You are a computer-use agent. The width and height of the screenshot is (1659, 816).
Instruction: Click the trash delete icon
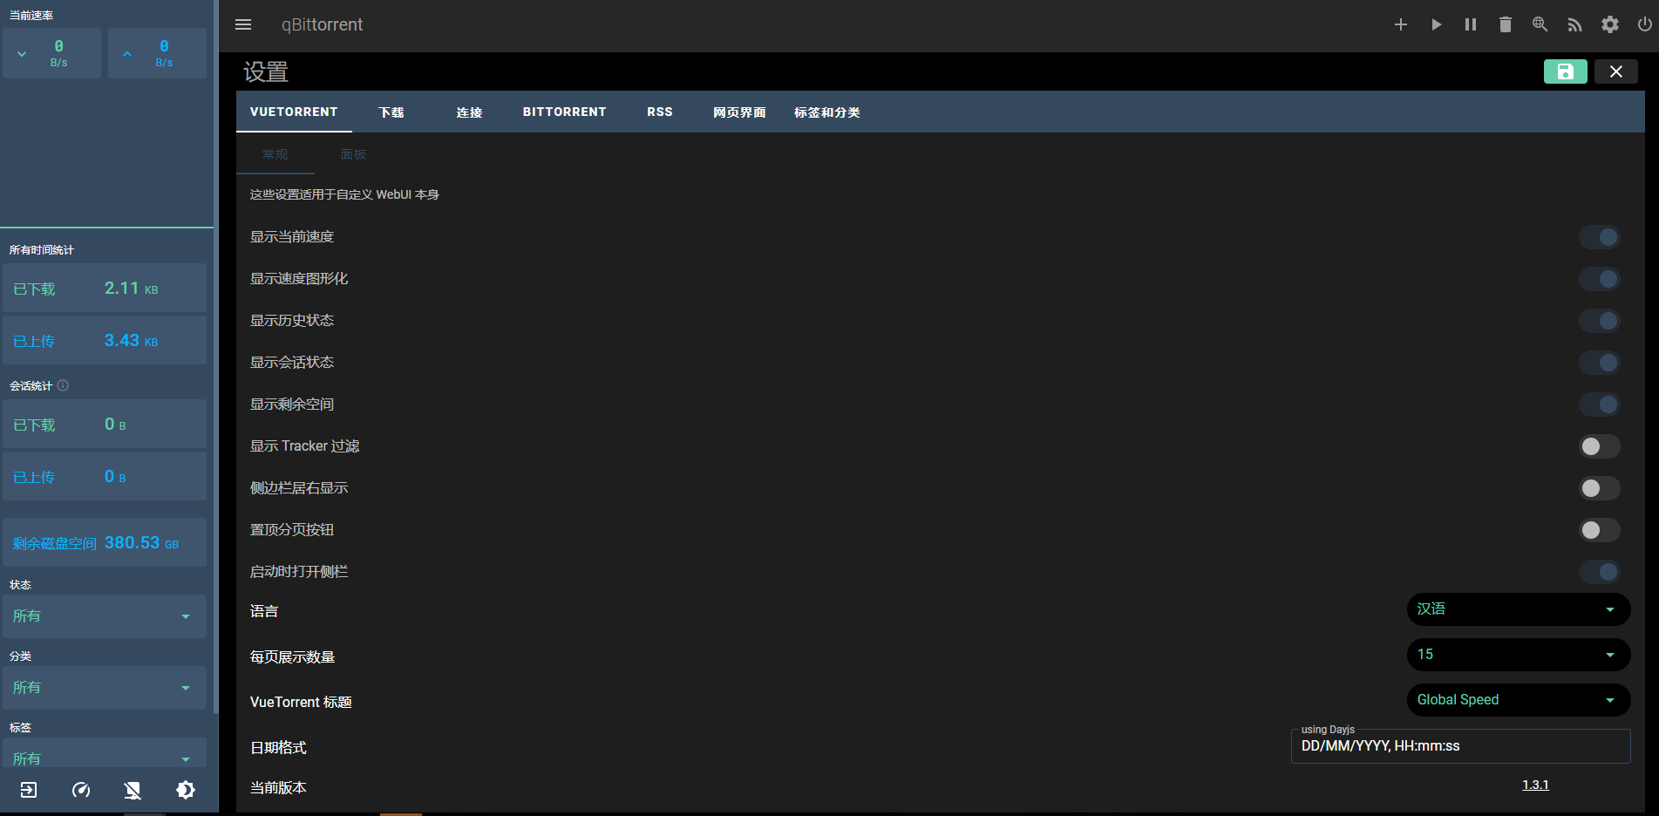click(1505, 24)
